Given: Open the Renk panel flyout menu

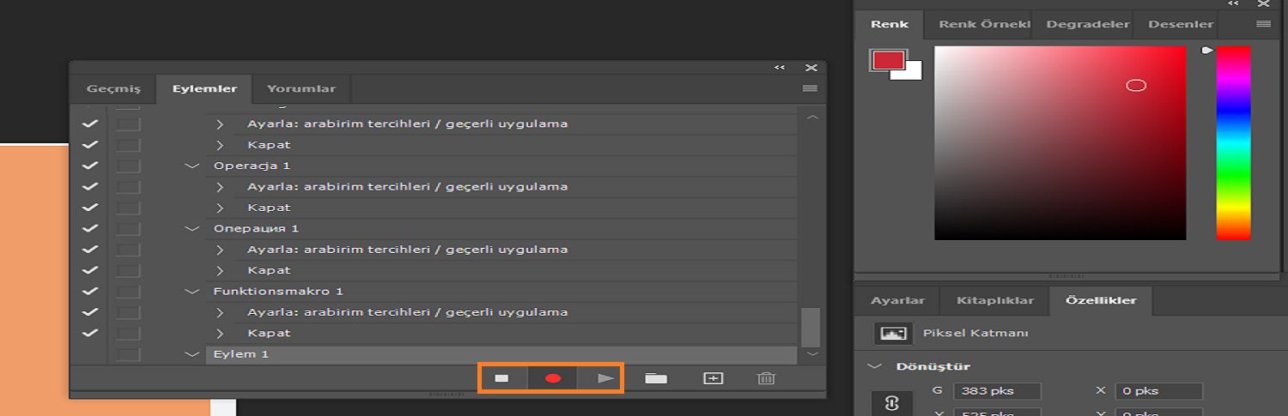Looking at the screenshot, I should pos(1263,24).
